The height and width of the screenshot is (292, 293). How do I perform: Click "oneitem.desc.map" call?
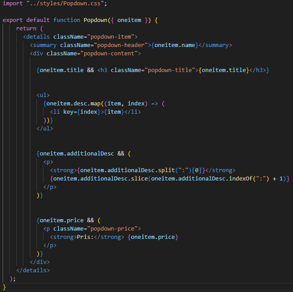point(73,104)
